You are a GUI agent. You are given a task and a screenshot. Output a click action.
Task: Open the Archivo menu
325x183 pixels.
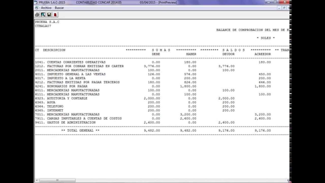click(x=46, y=8)
